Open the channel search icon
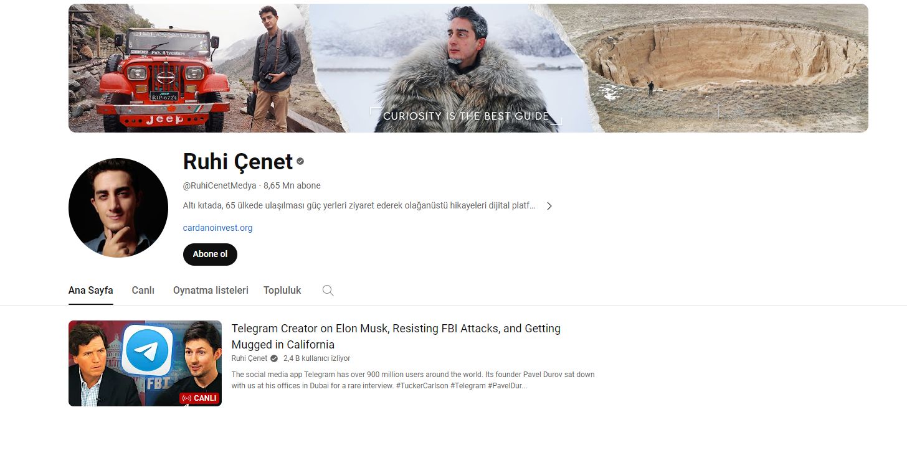907x458 pixels. pos(328,290)
